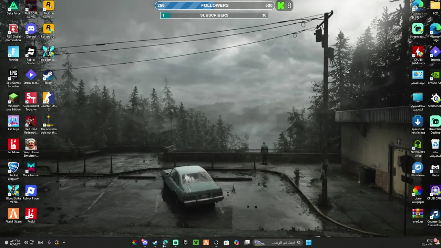Click the SUBSCRIBERS progress bar overlay
The image size is (441, 248).
214,15
